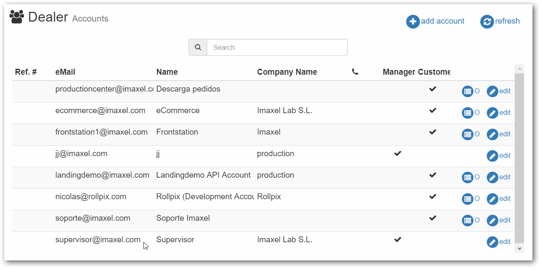Click the Customer checkmark for nicolas@rollpix.com
Screen dimensions: 540x268
[x=432, y=197]
